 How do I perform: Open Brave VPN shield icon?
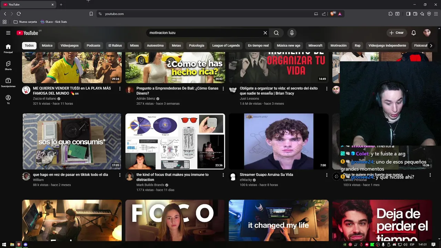429,14
